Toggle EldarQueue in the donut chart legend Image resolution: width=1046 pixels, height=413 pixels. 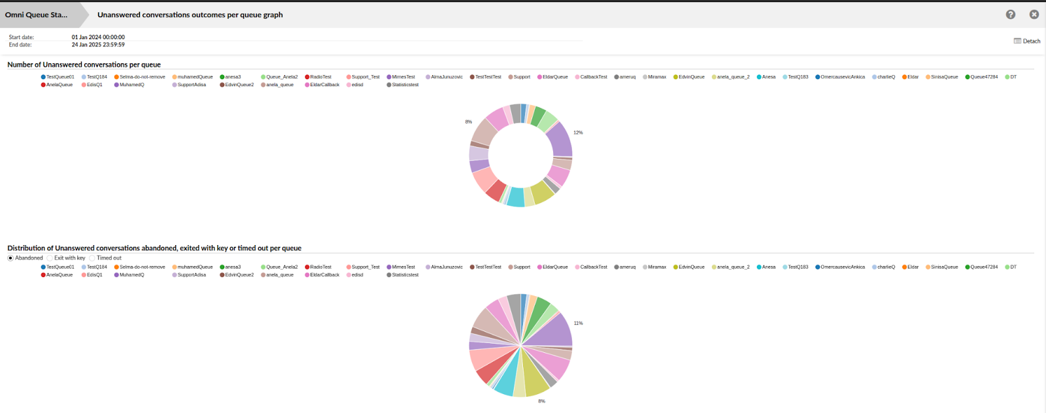tap(552, 77)
